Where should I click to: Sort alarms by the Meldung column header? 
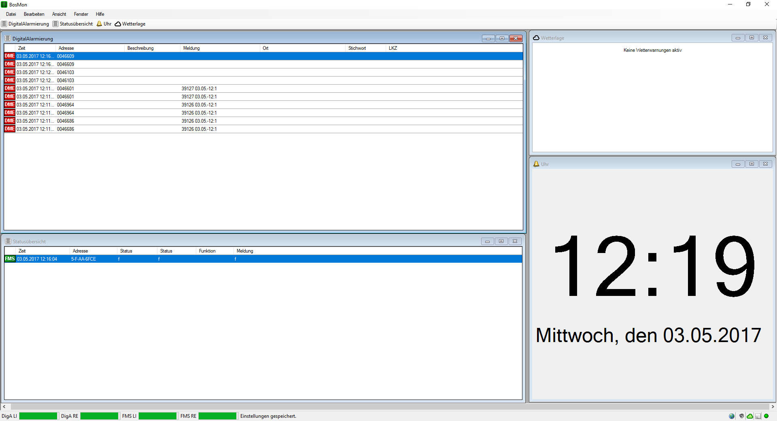point(191,48)
